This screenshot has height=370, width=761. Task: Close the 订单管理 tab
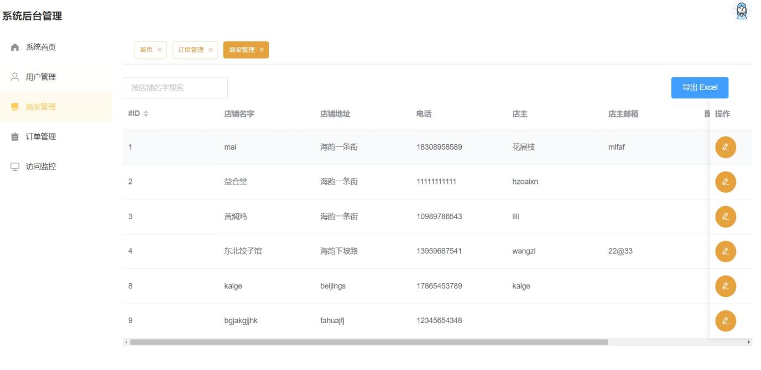[x=211, y=49]
